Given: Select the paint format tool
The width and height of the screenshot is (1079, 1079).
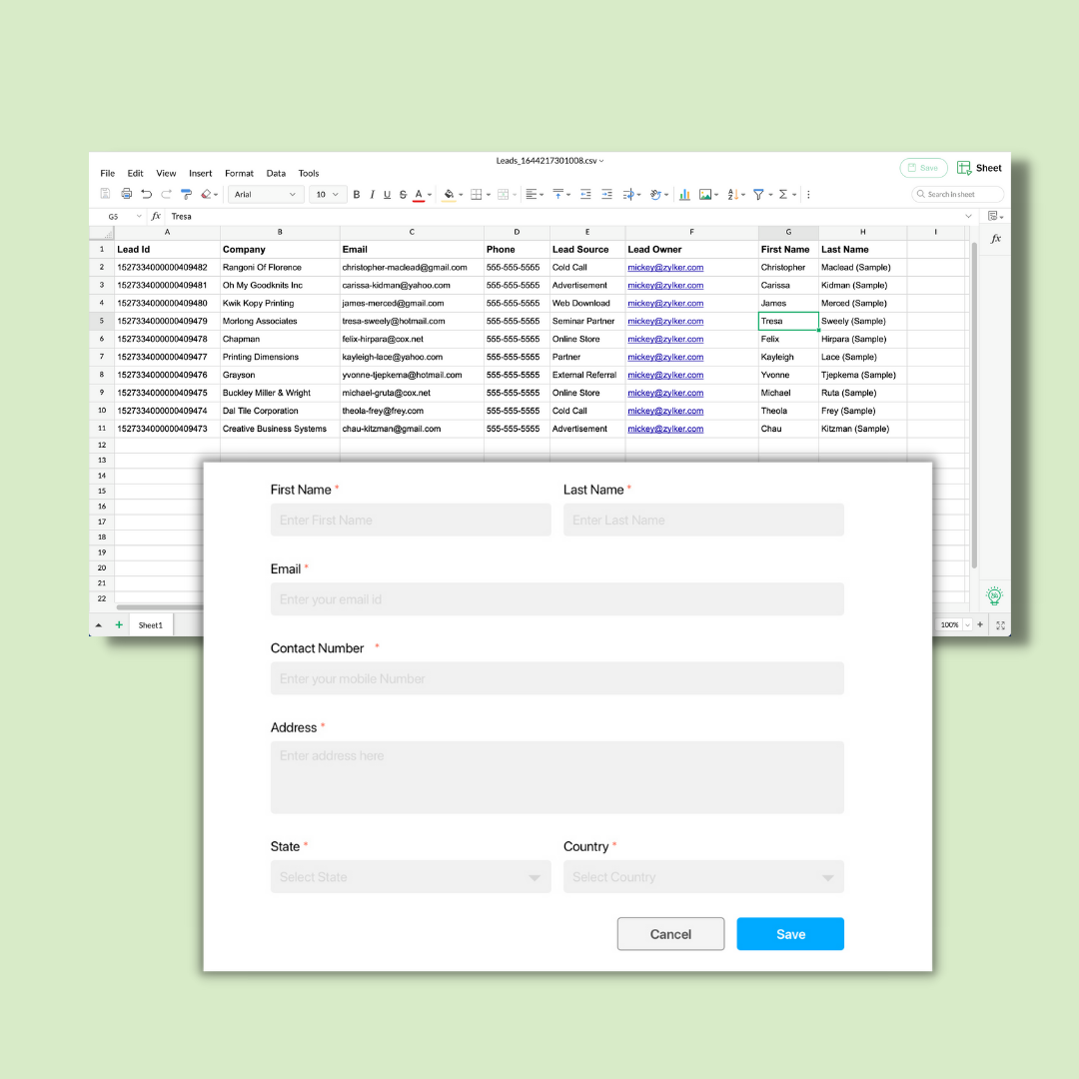Looking at the screenshot, I should pos(186,194).
